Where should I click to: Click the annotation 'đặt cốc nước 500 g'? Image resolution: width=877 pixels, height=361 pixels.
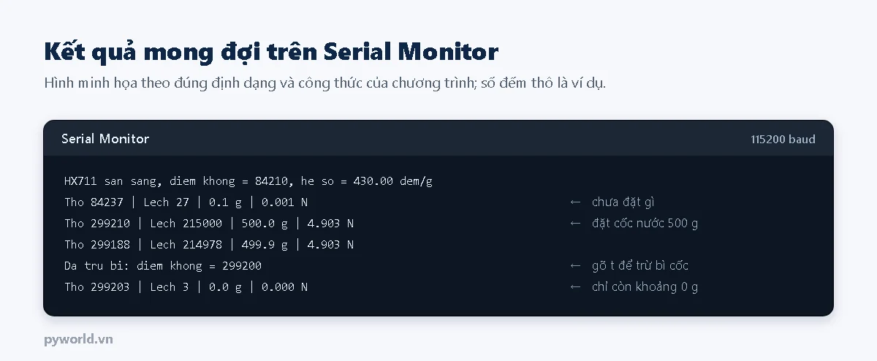[x=645, y=223]
